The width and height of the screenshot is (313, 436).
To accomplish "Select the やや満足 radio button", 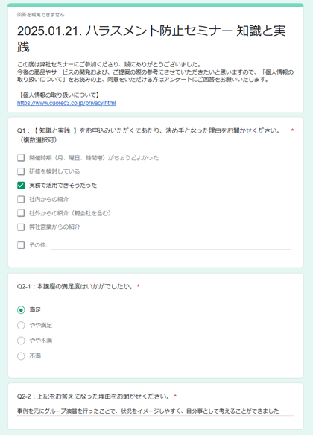I will click(21, 326).
